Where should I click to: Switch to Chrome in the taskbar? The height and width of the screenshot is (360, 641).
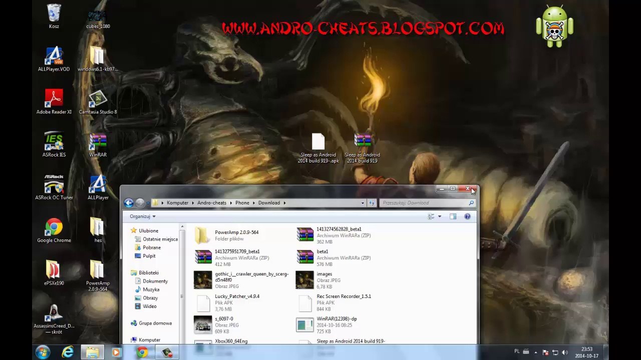click(143, 352)
